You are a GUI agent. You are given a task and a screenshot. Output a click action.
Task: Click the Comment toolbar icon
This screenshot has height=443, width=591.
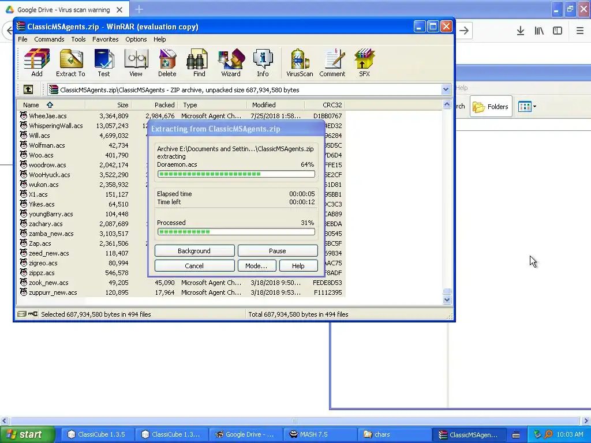[332, 62]
